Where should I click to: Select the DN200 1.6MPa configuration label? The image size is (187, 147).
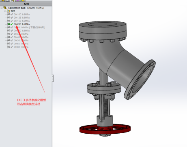[21, 24]
